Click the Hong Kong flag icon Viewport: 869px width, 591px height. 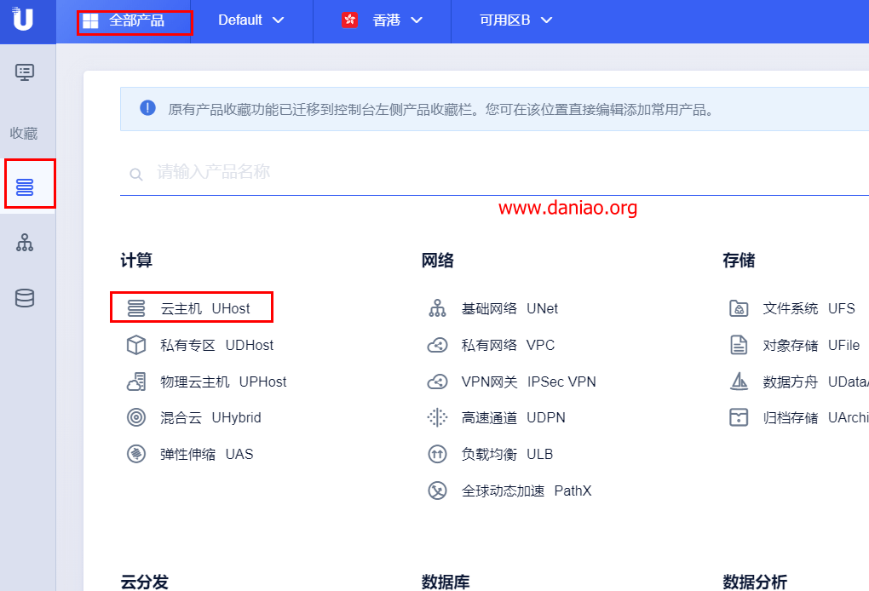tap(349, 20)
